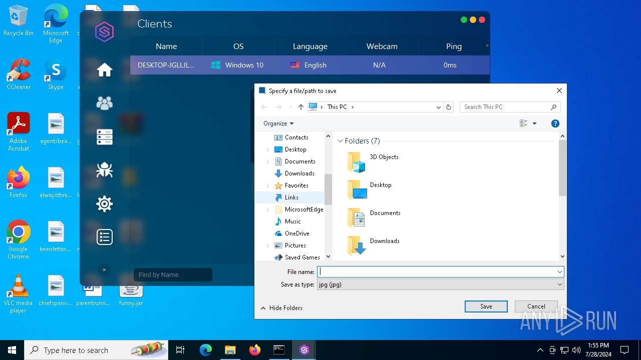Collapse the Folders (7) group
Image resolution: width=641 pixels, height=360 pixels.
(340, 141)
